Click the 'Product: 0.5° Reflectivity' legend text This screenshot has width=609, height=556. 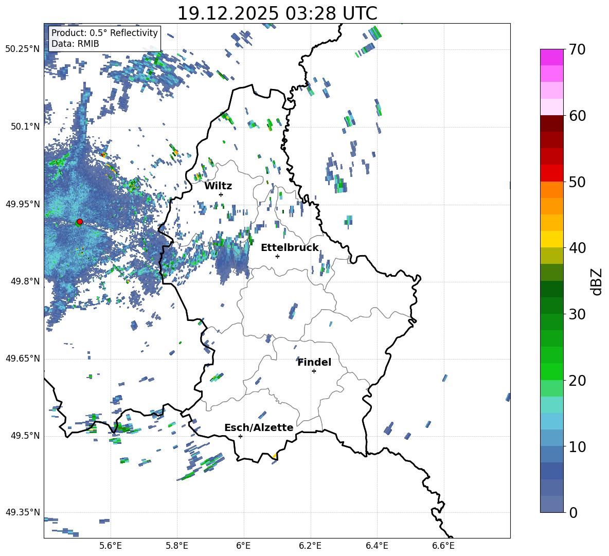[x=104, y=33]
